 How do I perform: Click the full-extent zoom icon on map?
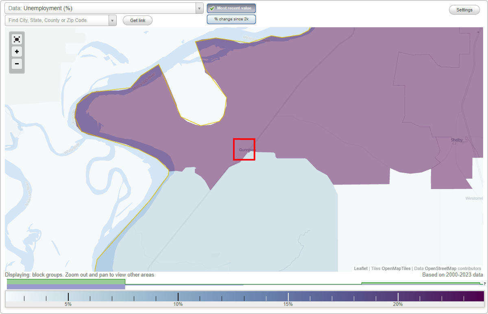coord(17,39)
